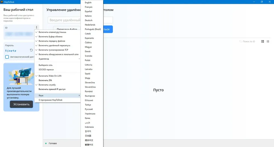The width and height of the screenshot is (274, 147).
Task: Click the HopToDesk logo in the title bar
Action: click(2, 2)
